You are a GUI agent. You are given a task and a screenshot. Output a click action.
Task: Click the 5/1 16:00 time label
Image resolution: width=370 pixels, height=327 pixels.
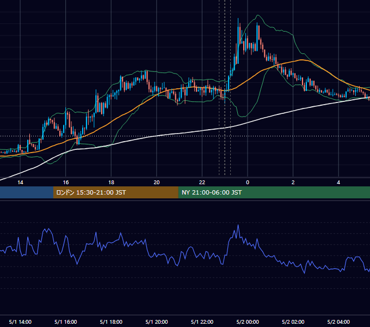point(66,322)
